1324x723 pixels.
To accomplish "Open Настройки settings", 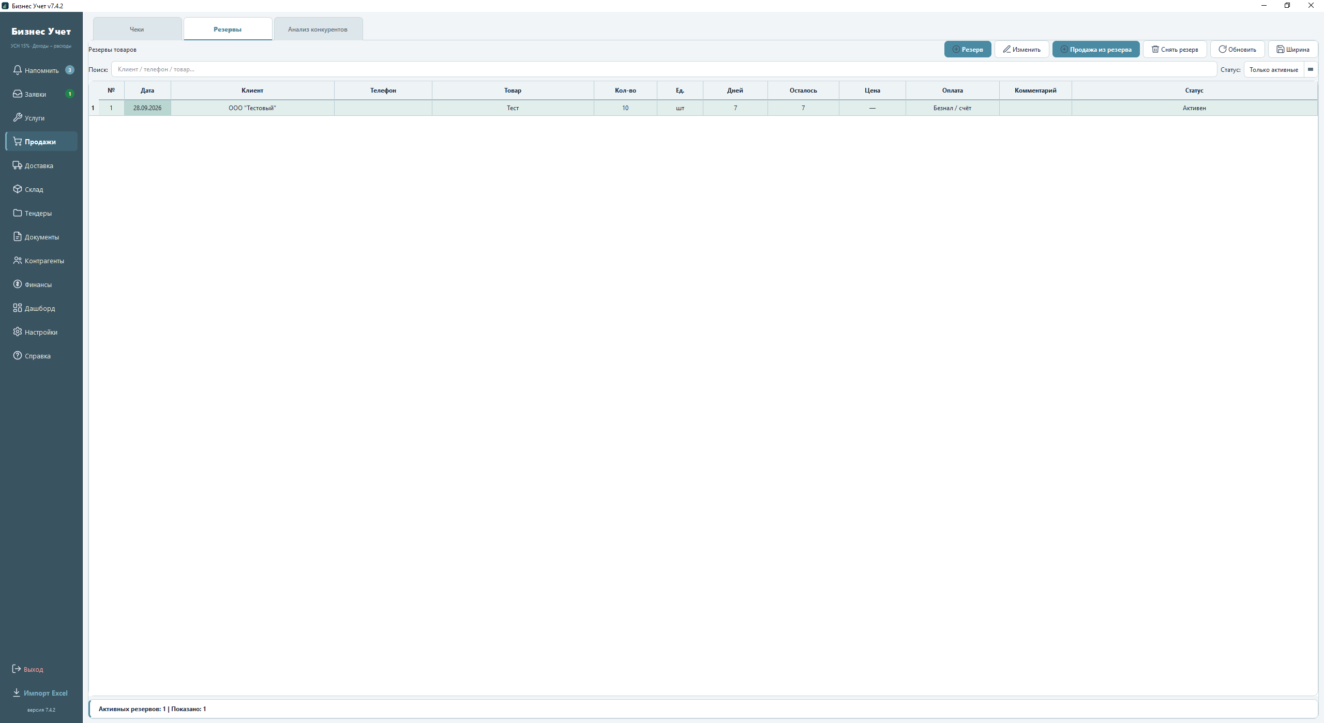I will pyautogui.click(x=41, y=332).
